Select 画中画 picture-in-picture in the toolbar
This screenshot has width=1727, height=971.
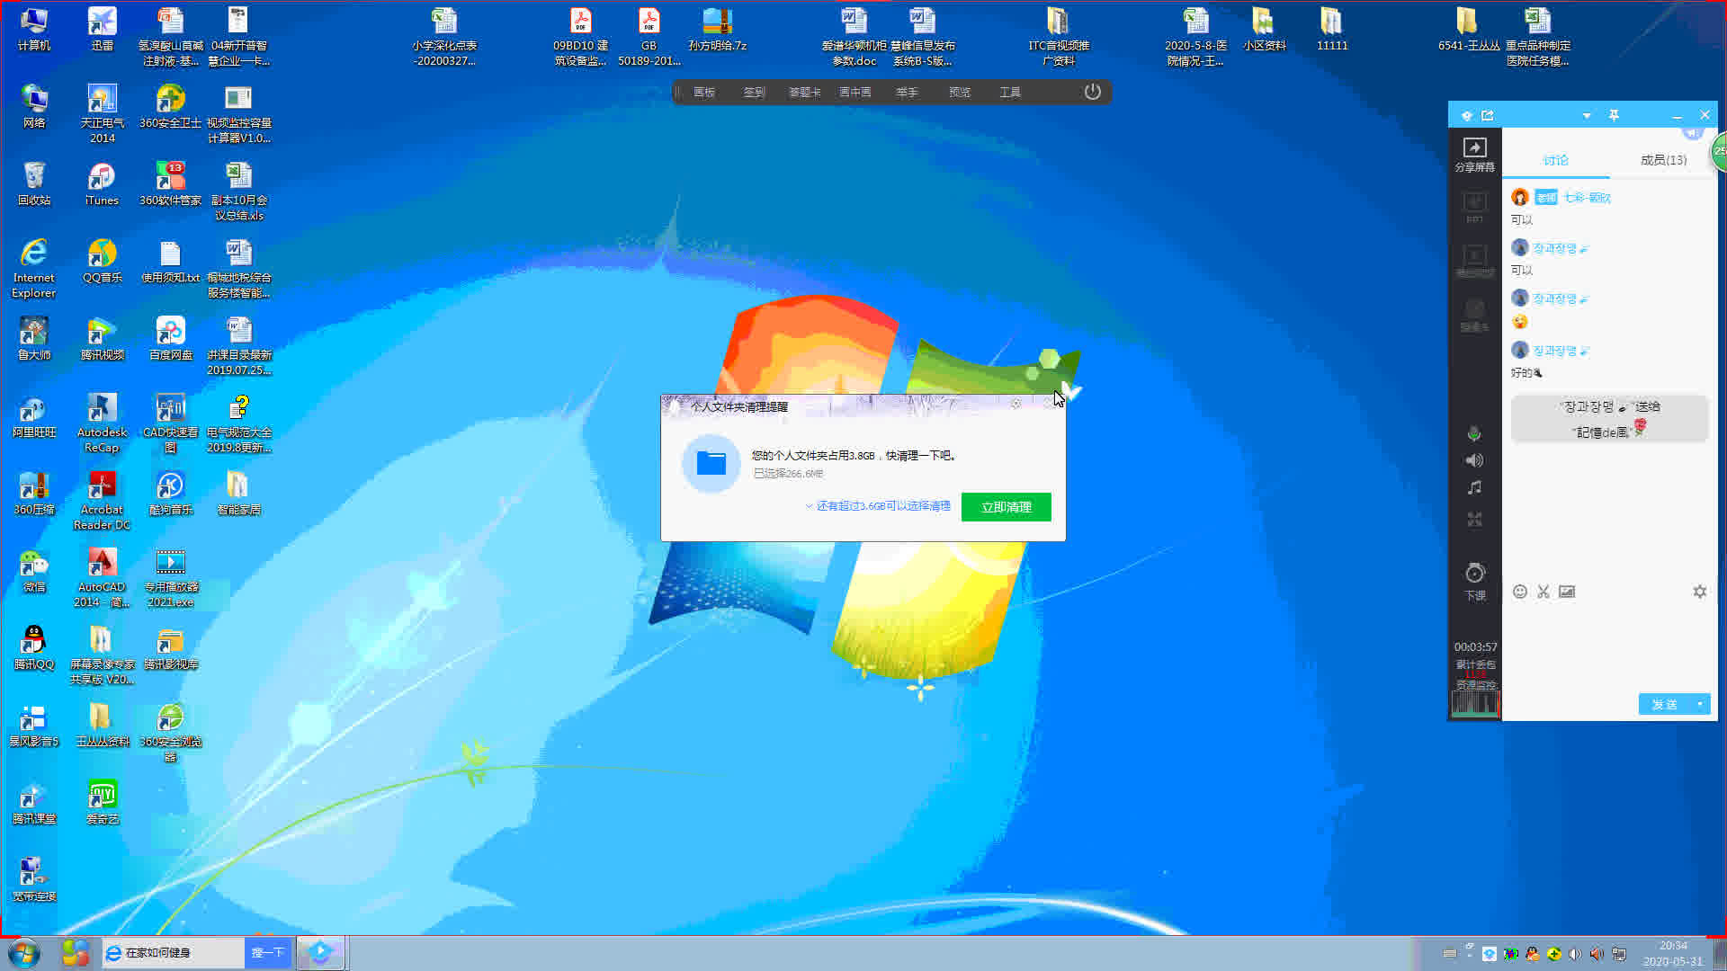[855, 92]
